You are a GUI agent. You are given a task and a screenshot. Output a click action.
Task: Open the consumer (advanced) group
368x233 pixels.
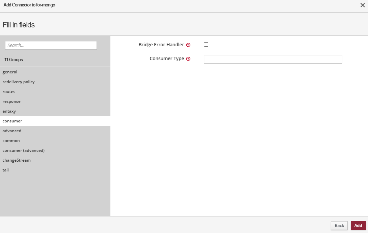(x=24, y=150)
